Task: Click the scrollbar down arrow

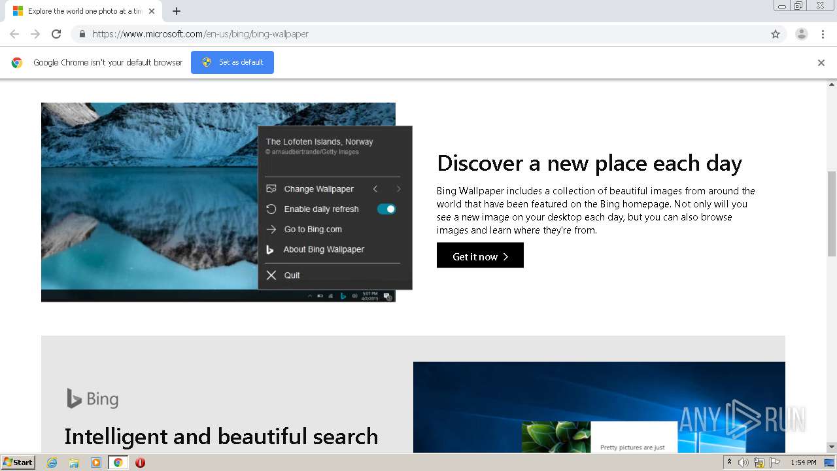Action: point(832,447)
